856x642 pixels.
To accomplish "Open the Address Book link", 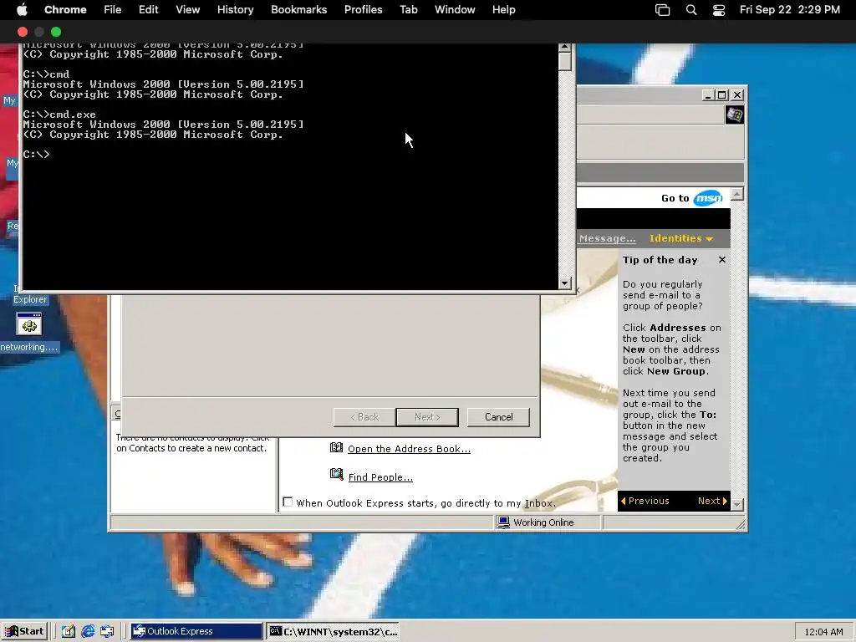I will (409, 449).
